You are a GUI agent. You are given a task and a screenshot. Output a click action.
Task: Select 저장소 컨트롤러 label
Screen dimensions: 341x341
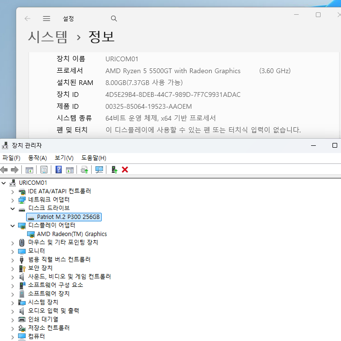pyautogui.click(x=49, y=328)
